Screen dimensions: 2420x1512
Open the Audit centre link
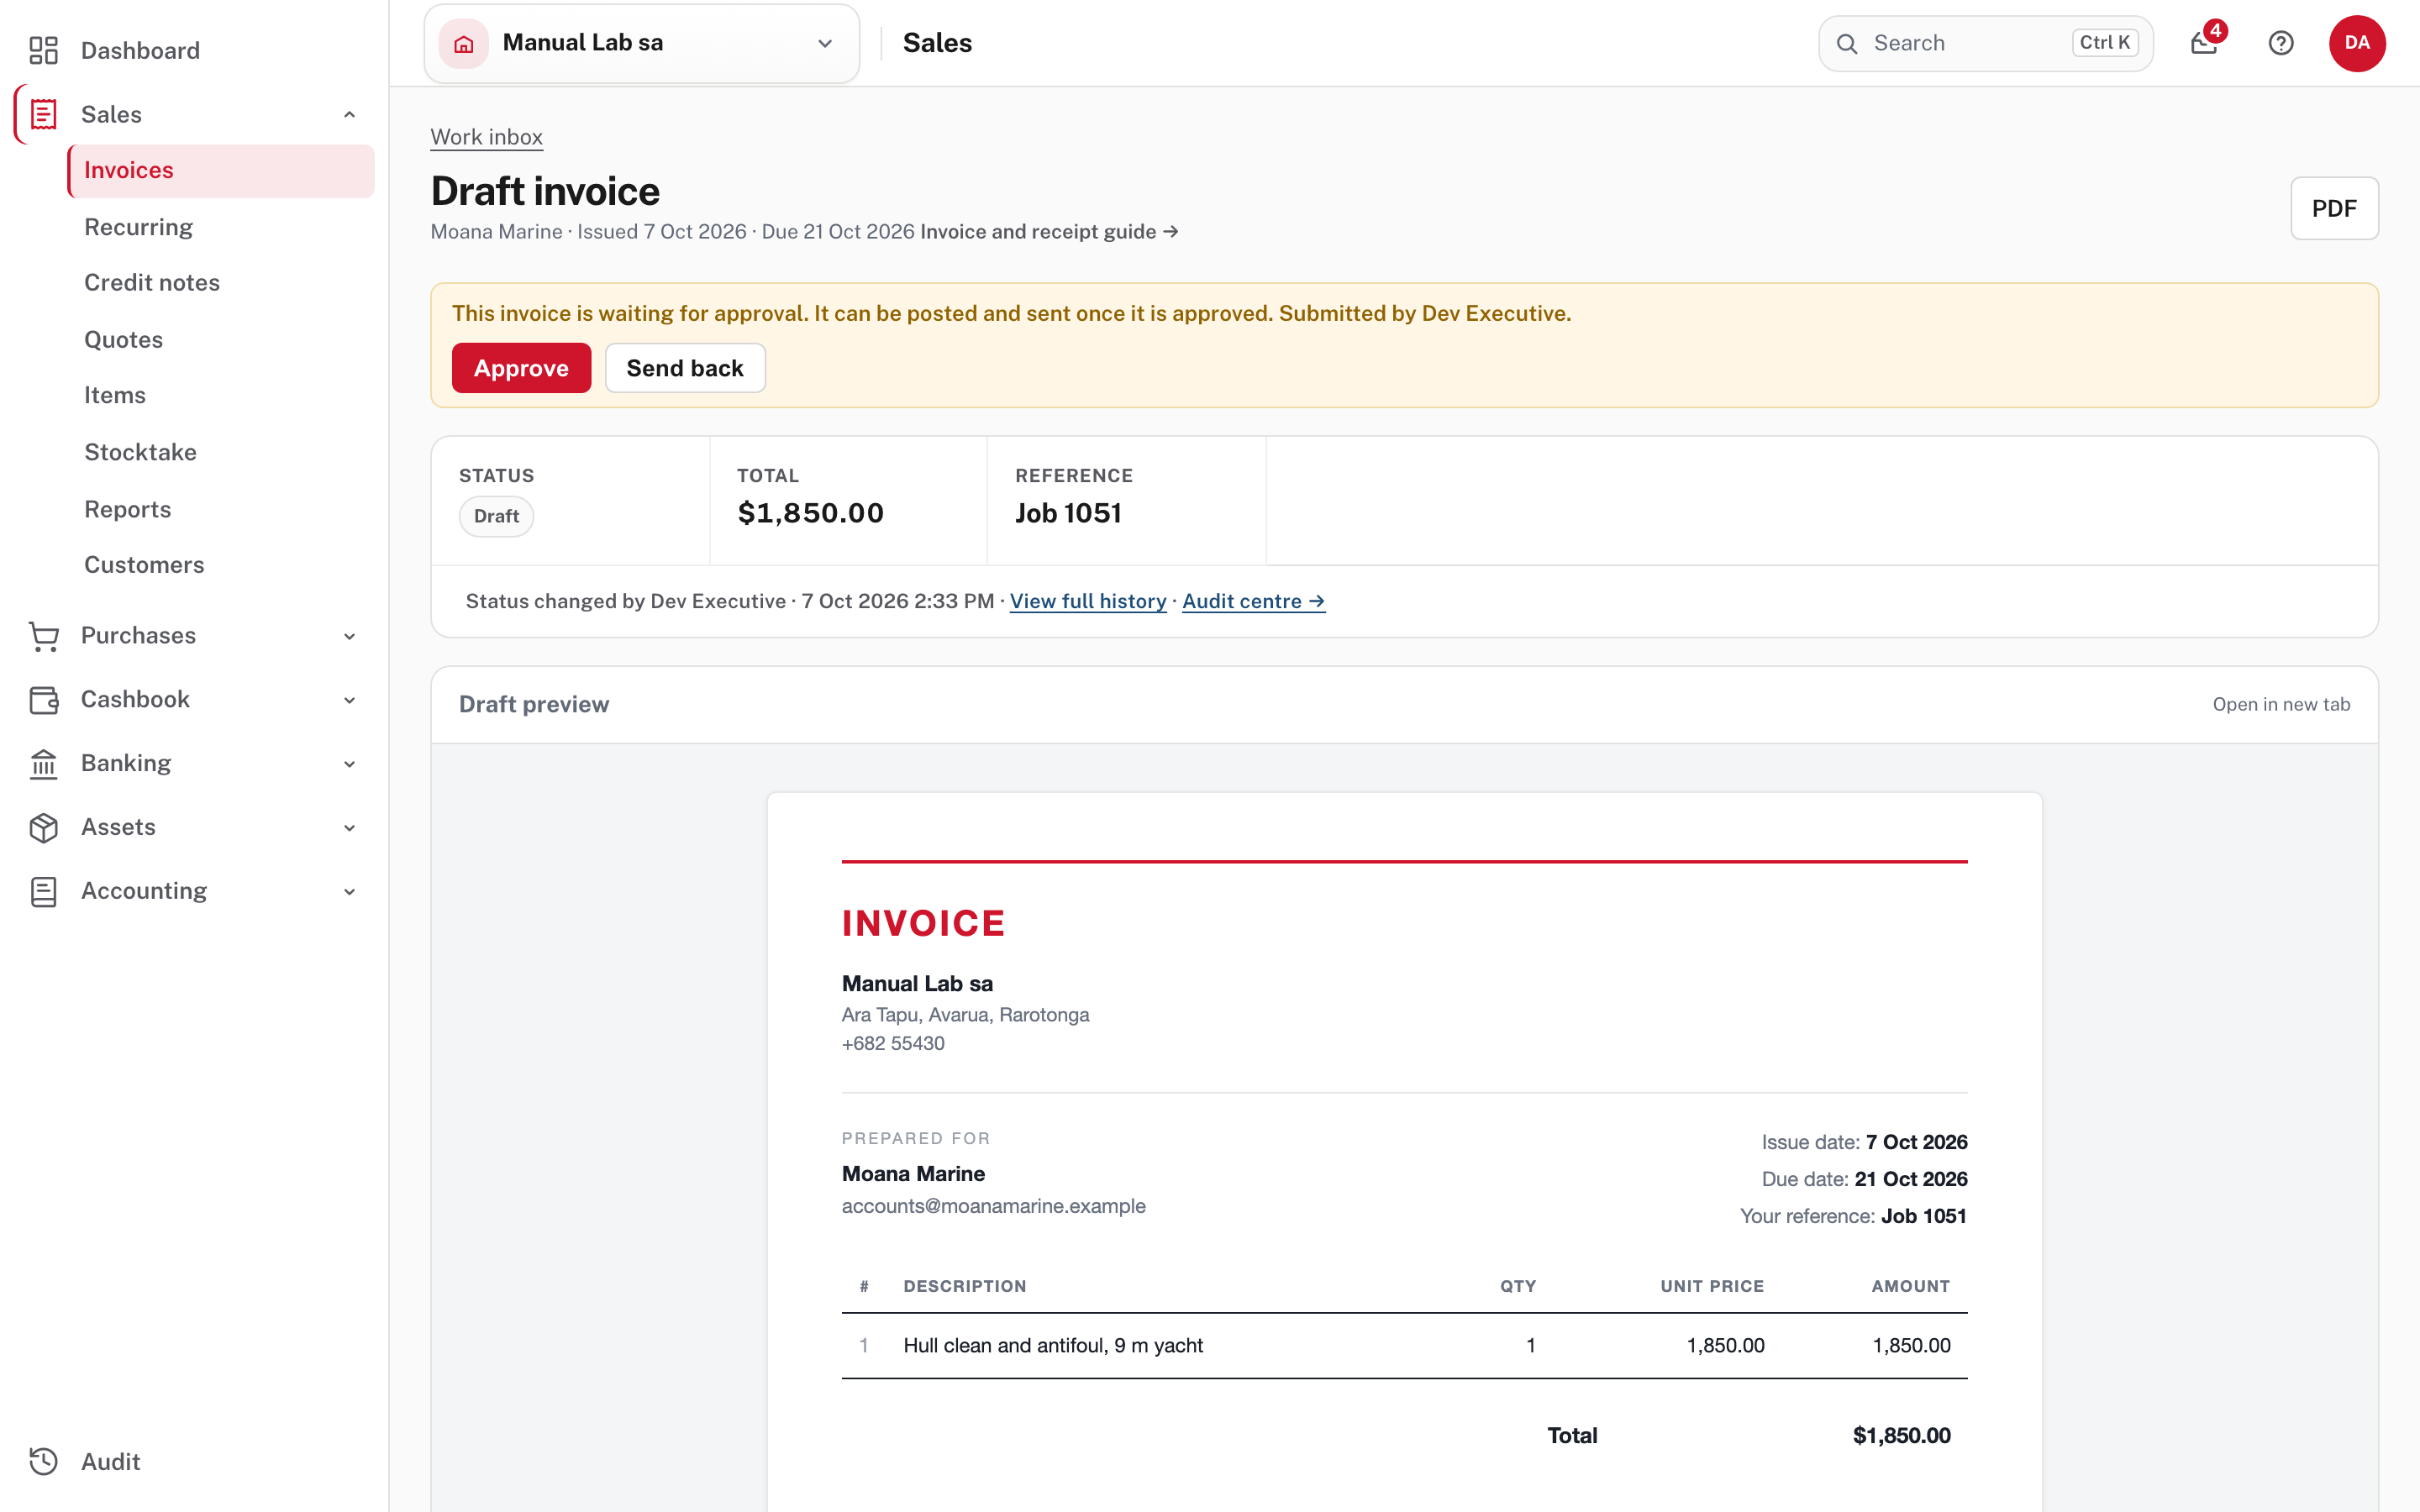1253,601
